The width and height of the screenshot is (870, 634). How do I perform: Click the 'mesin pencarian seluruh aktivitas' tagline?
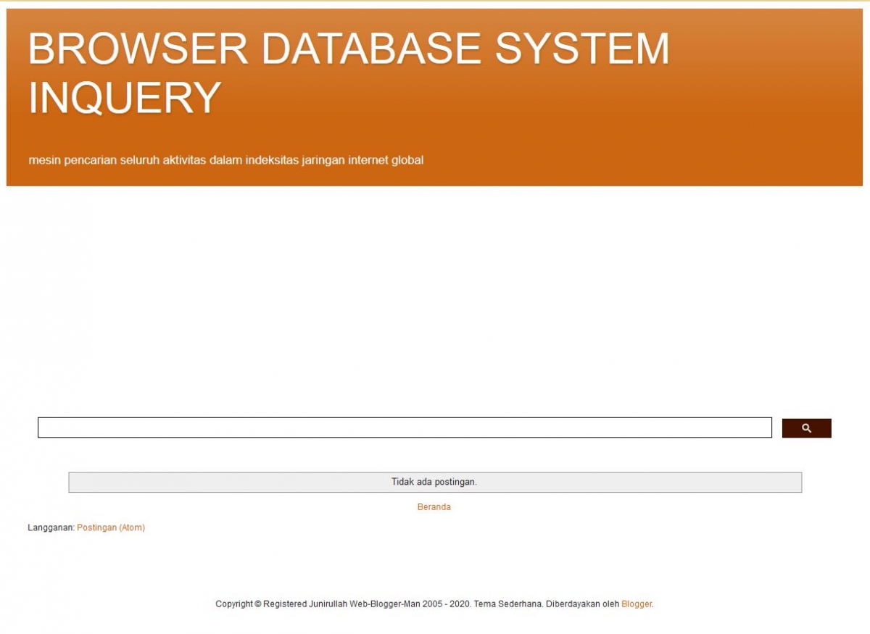coord(225,160)
